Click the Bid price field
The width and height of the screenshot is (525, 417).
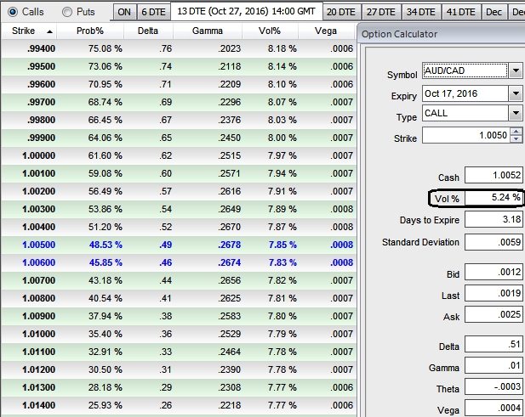pos(494,273)
